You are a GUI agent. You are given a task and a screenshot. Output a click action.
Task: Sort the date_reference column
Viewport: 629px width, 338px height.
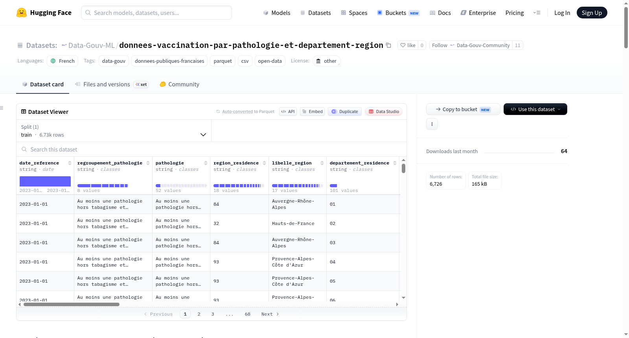pos(70,163)
